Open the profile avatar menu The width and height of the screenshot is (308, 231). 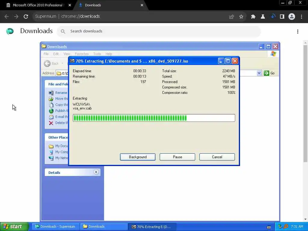coord(292,17)
